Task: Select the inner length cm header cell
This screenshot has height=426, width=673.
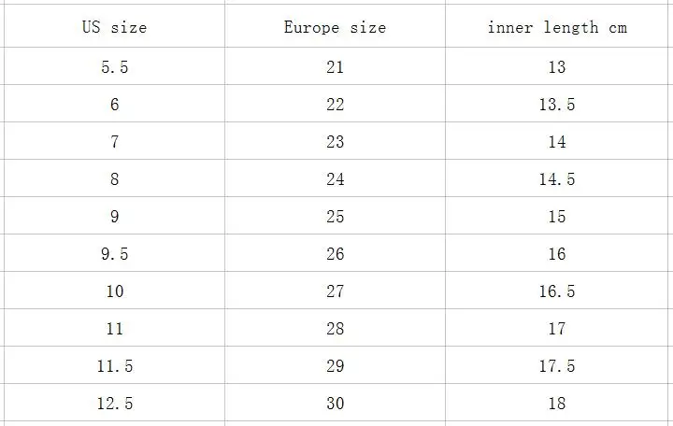Action: (x=557, y=26)
